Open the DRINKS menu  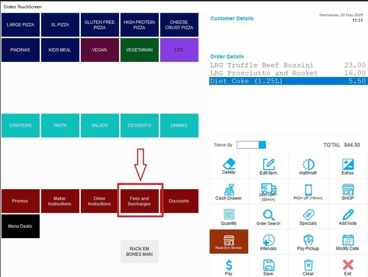point(179,126)
